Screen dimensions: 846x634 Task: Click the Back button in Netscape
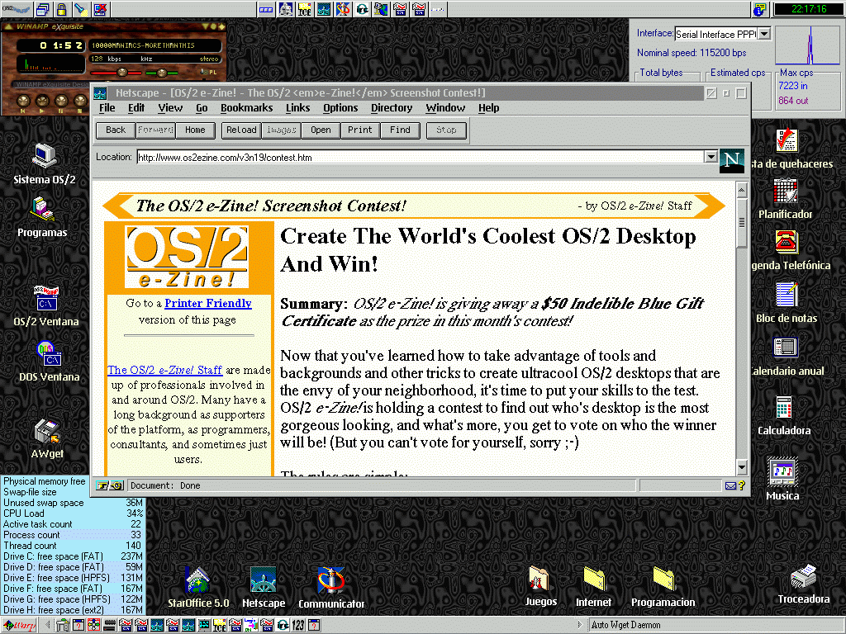click(116, 130)
